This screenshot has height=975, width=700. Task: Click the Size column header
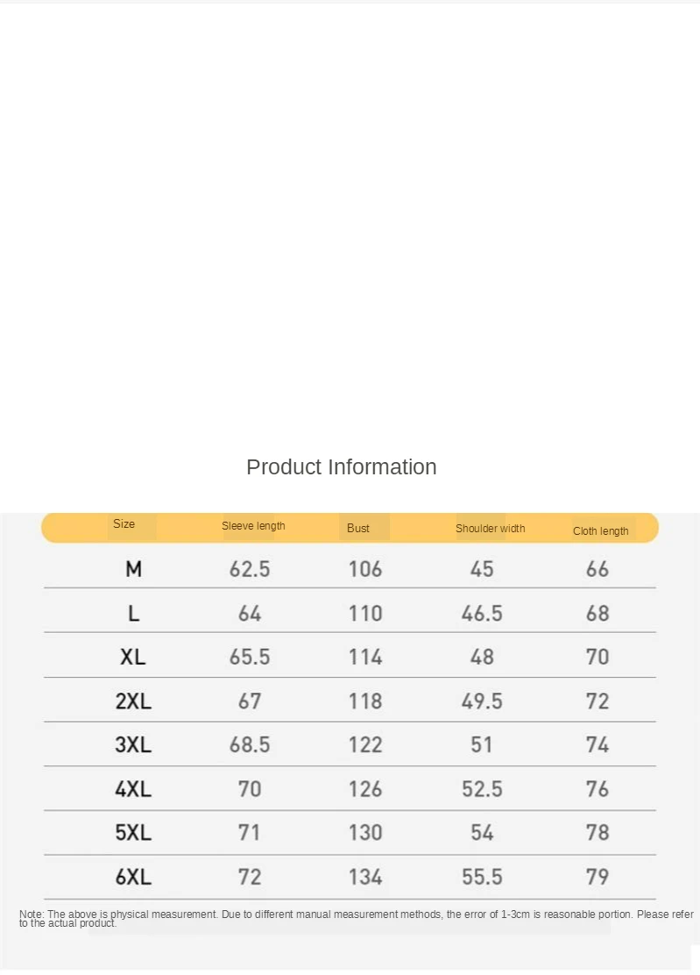point(124,524)
